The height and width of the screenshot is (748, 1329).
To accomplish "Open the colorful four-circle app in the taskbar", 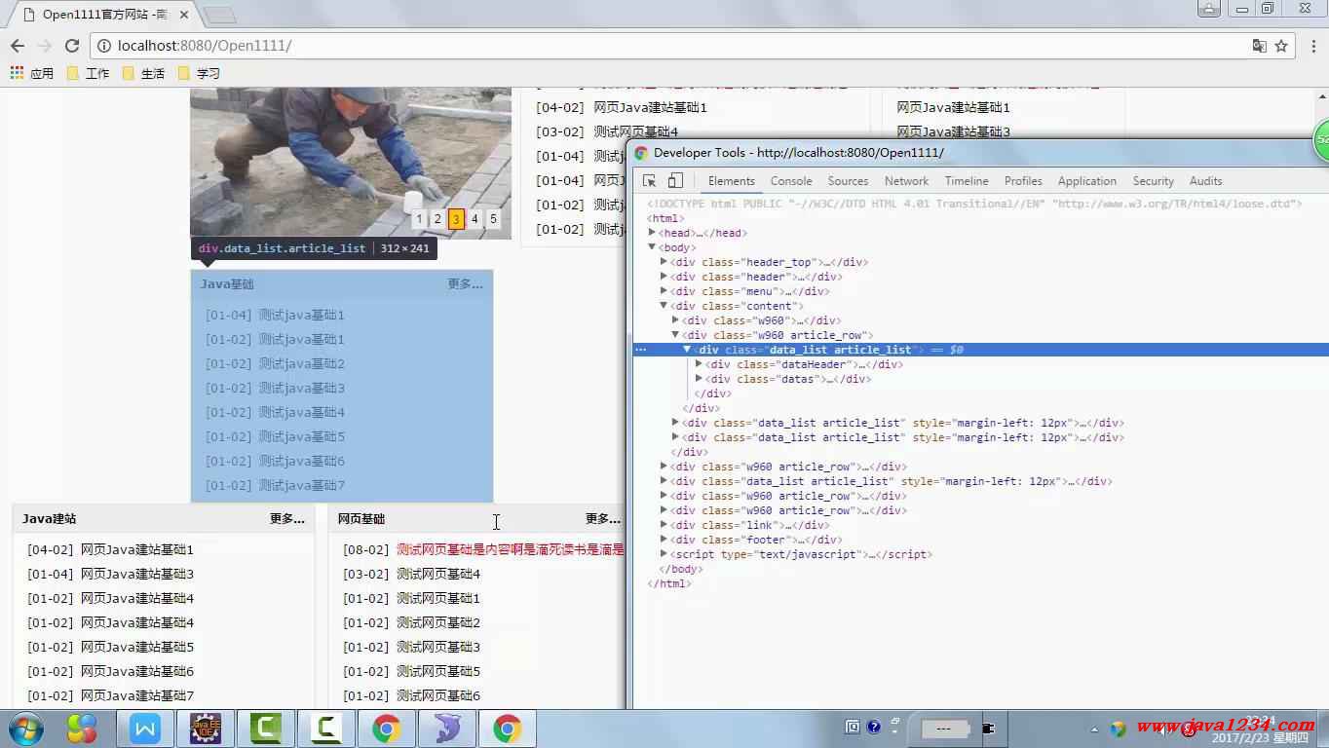I will [x=82, y=729].
